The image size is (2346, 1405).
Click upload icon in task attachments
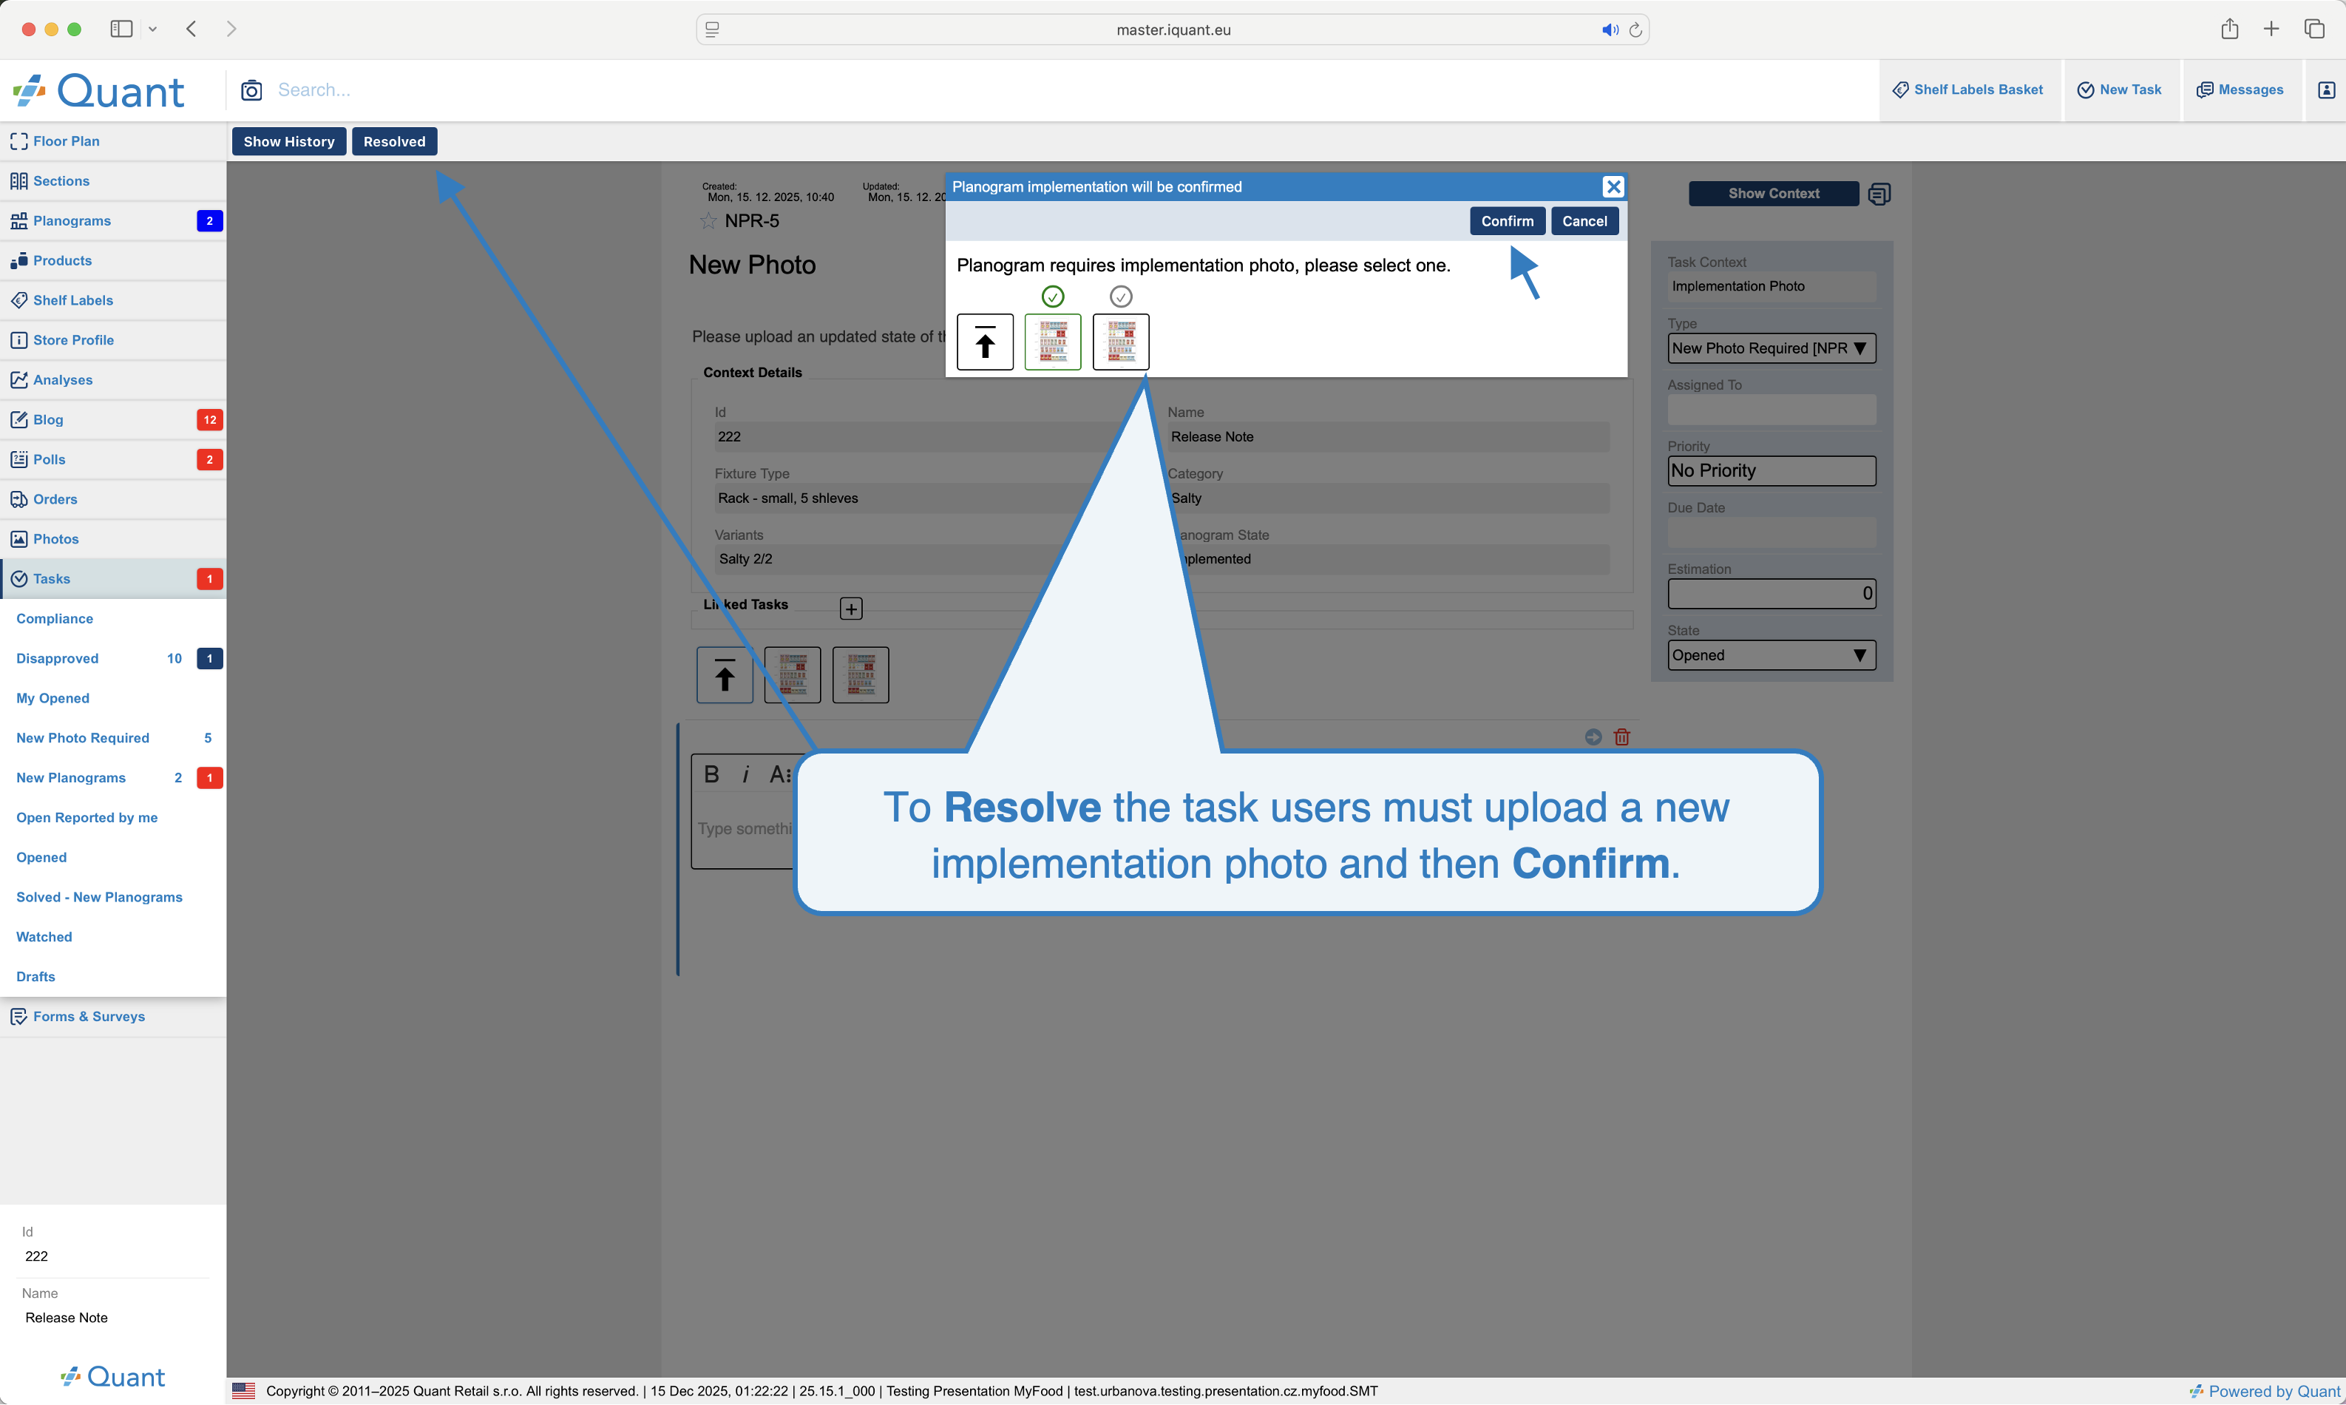pyautogui.click(x=725, y=675)
